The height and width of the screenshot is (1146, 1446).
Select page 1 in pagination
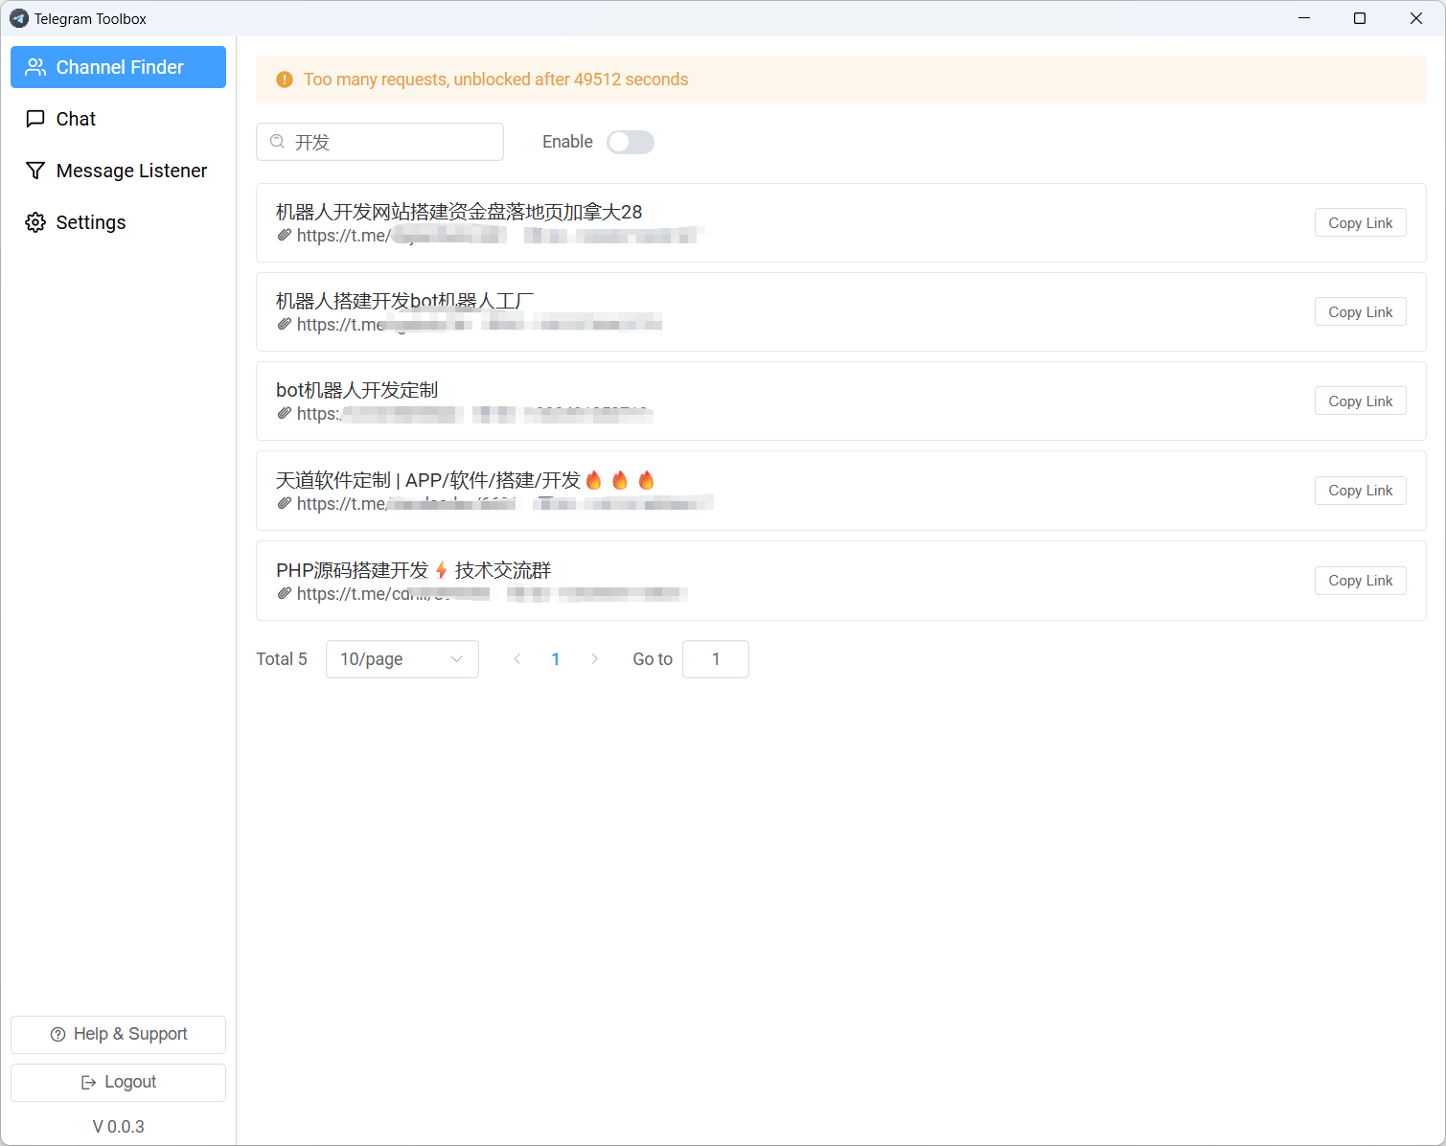(x=556, y=659)
